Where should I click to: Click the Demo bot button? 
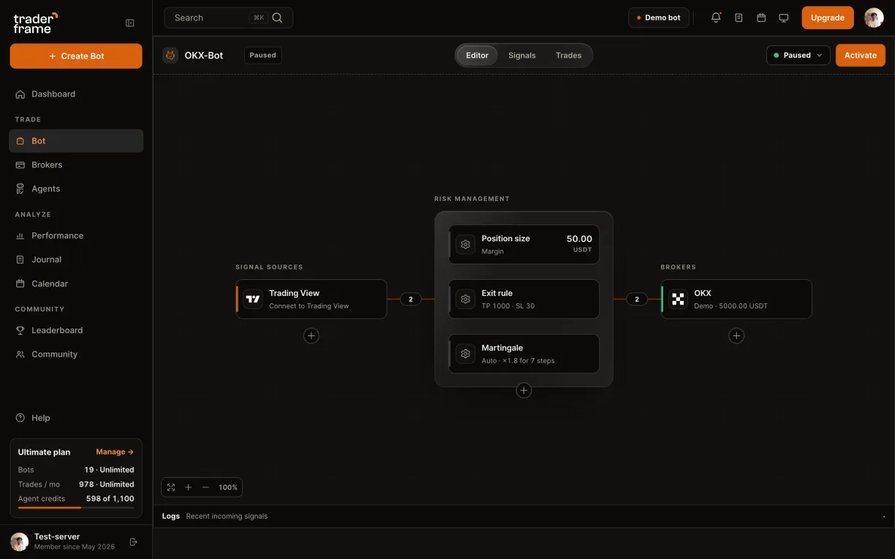tap(659, 18)
